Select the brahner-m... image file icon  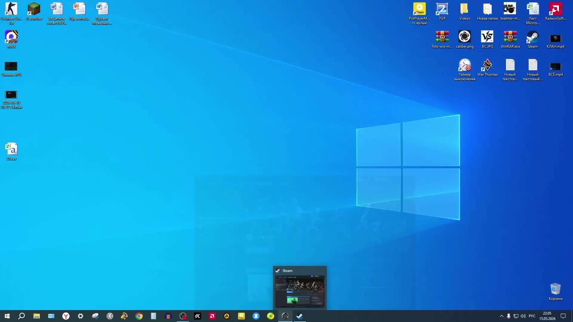click(510, 12)
